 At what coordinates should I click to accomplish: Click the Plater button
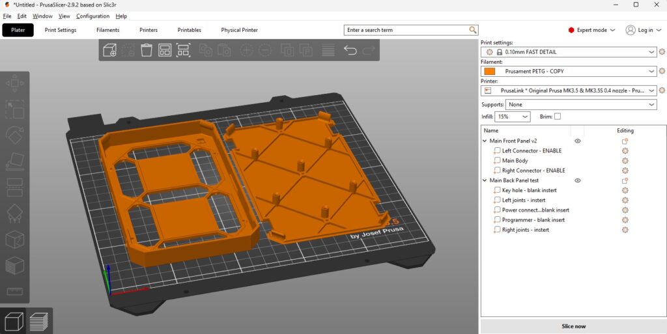tap(18, 30)
